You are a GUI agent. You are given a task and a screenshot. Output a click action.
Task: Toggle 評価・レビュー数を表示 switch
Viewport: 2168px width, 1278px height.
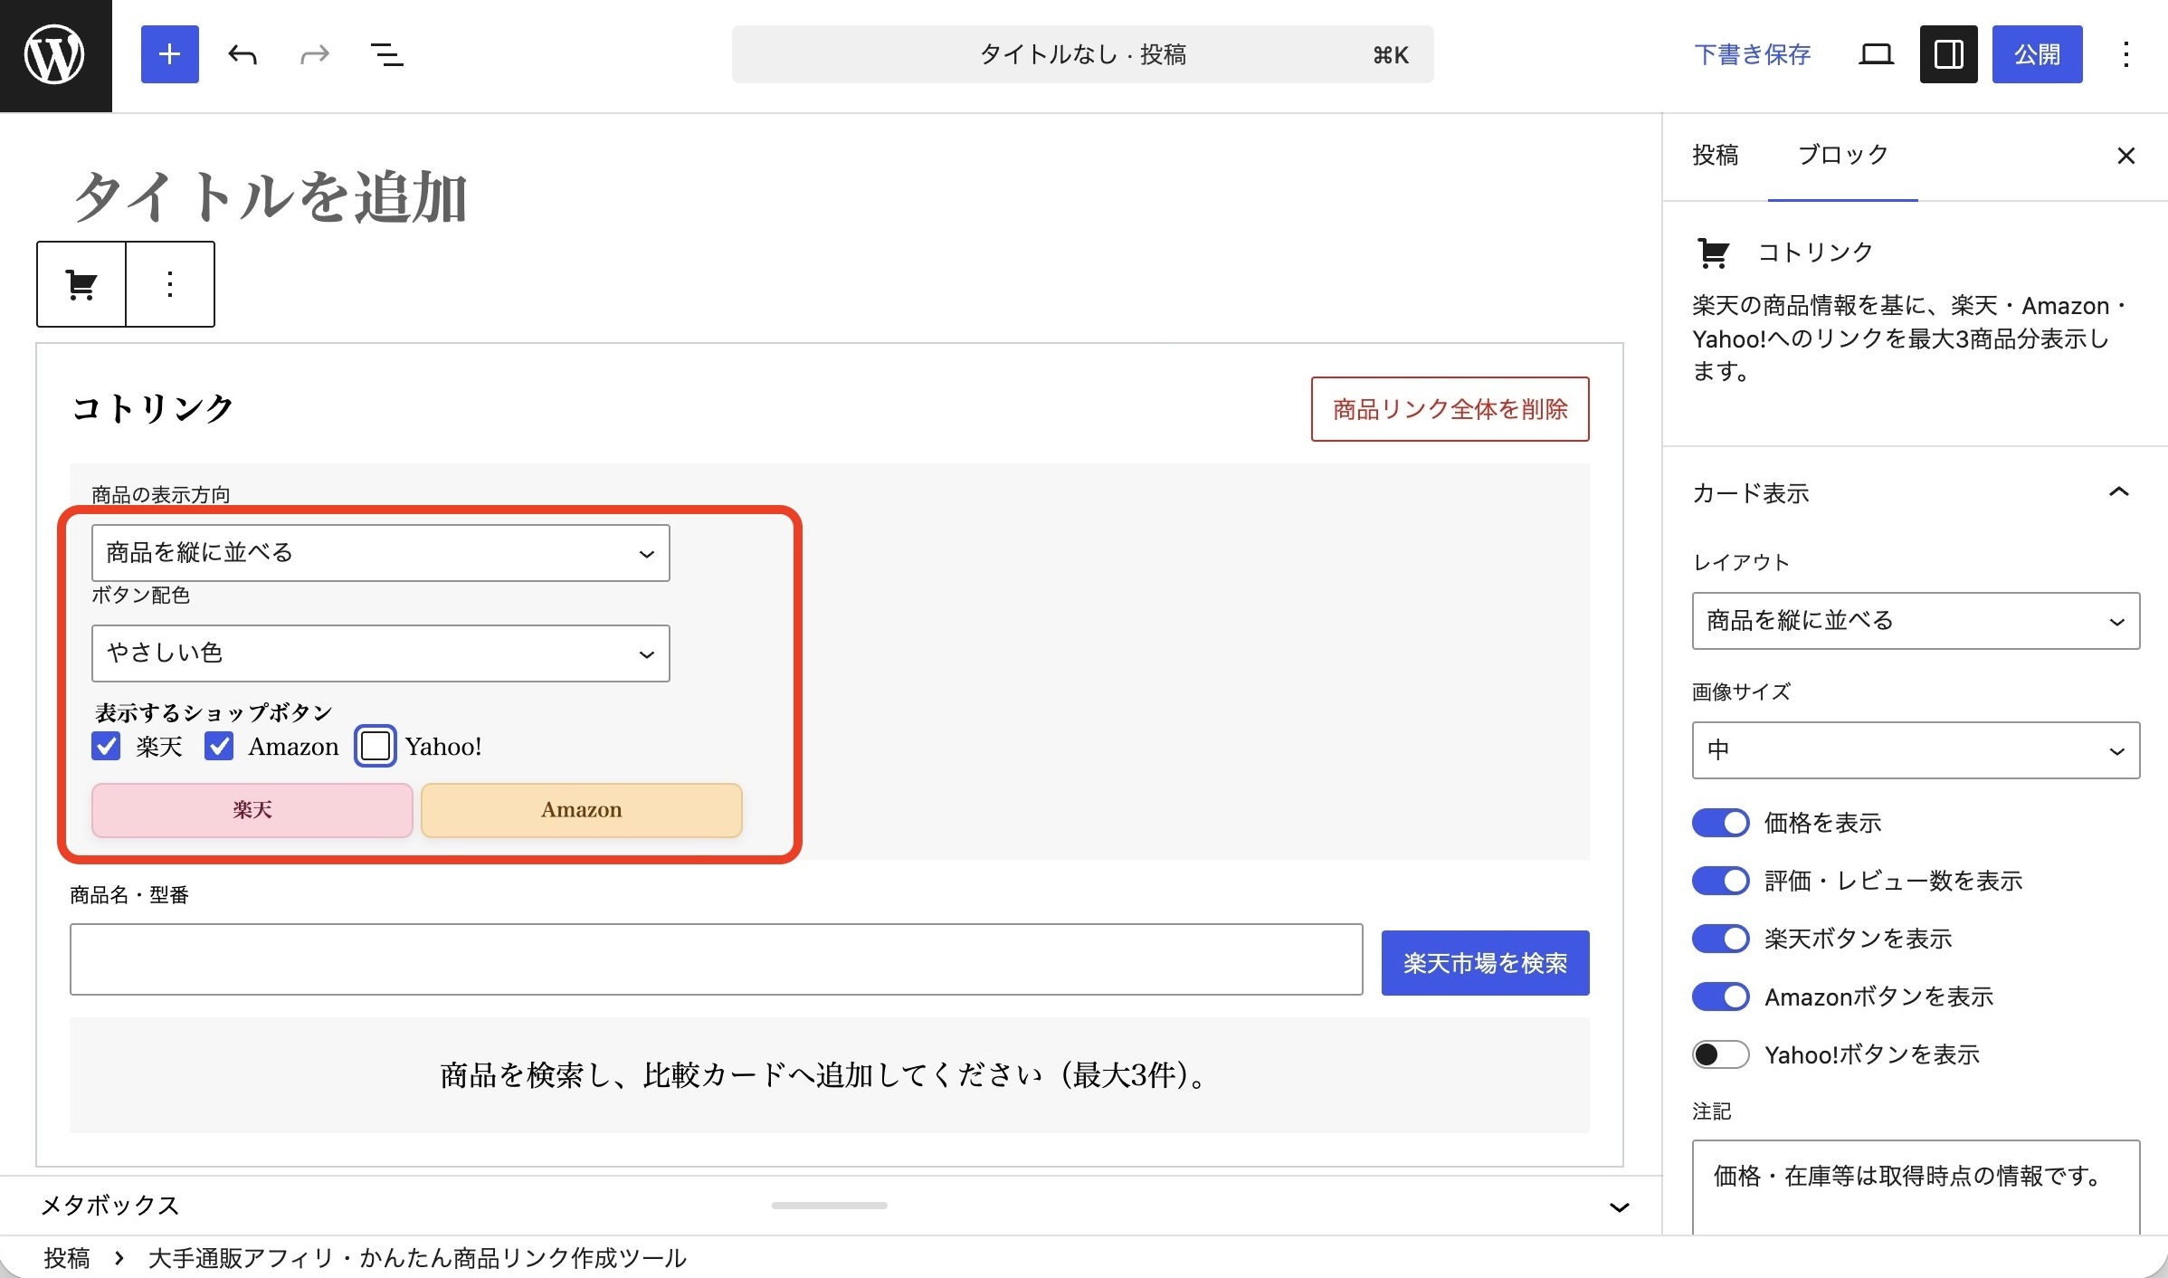(1721, 881)
